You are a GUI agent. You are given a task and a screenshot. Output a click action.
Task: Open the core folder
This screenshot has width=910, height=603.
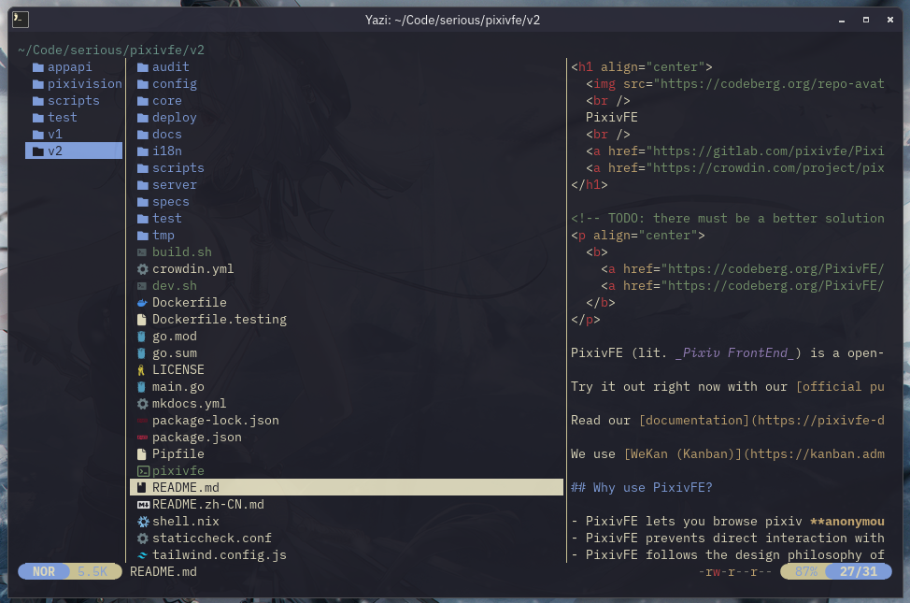coord(347,101)
